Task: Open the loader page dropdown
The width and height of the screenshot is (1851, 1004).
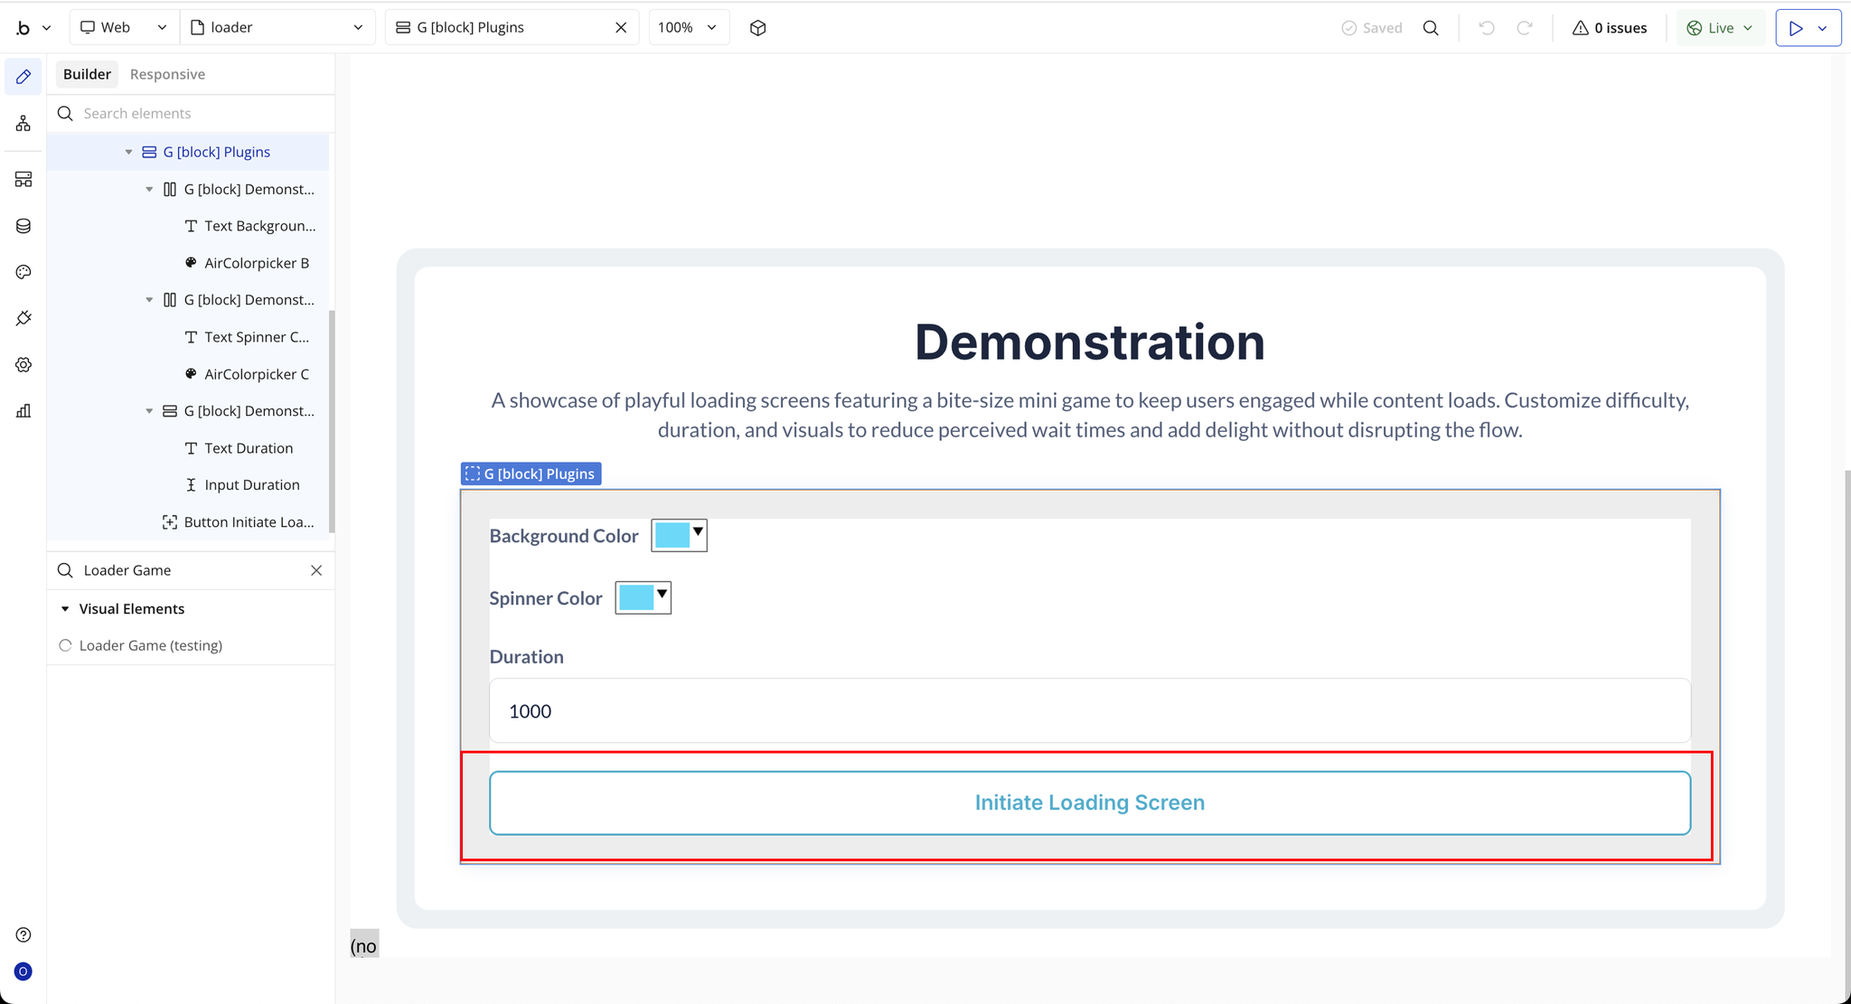Action: [x=277, y=28]
